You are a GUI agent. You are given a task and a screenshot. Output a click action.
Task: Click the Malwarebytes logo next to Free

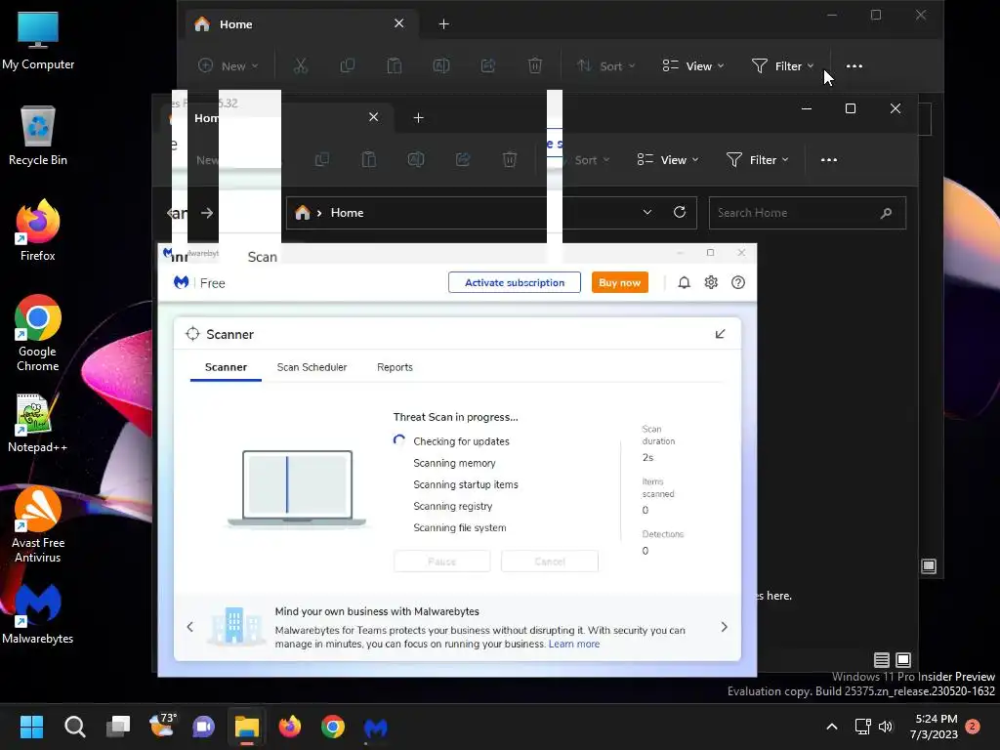181,282
